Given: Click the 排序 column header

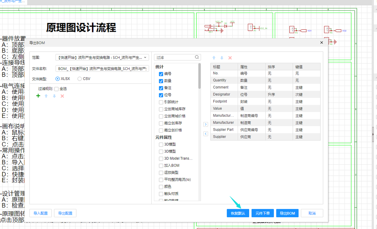Looking at the screenshot, I should [279, 67].
